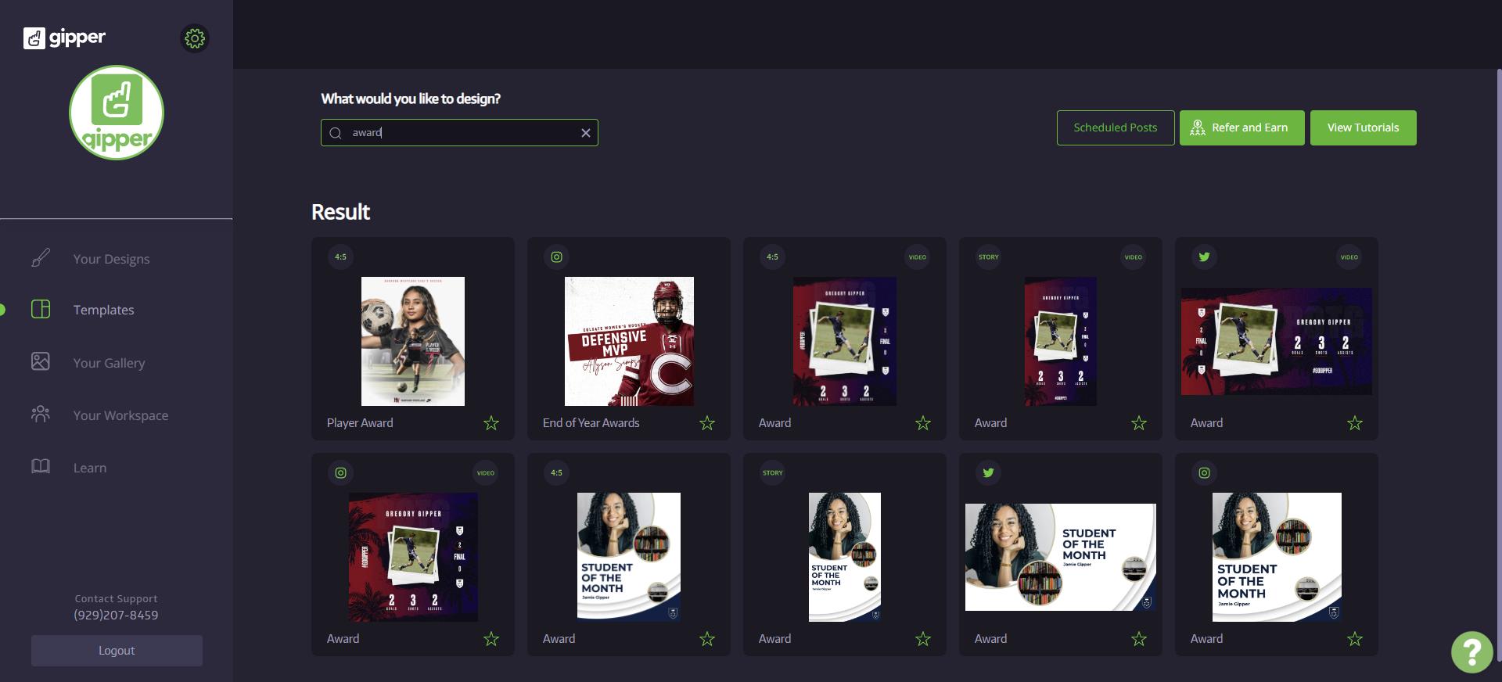1502x682 pixels.
Task: Clear the search field with X
Action: click(585, 133)
